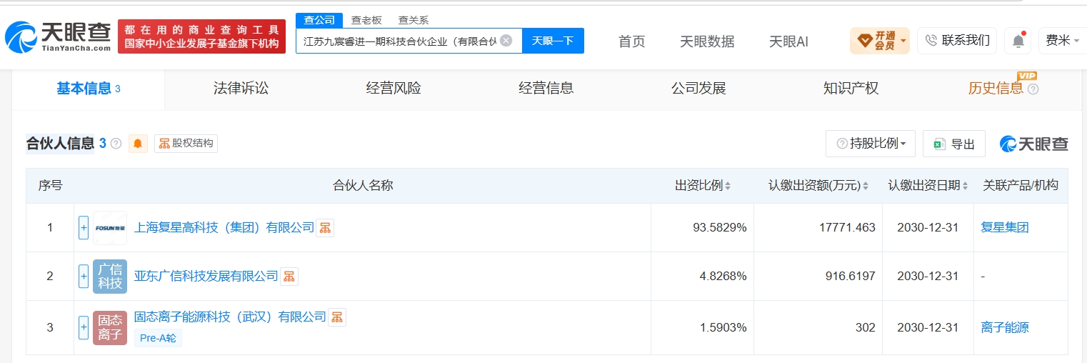The width and height of the screenshot is (1087, 363).
Task: Switch to 查公司 search tab
Action: 319,20
